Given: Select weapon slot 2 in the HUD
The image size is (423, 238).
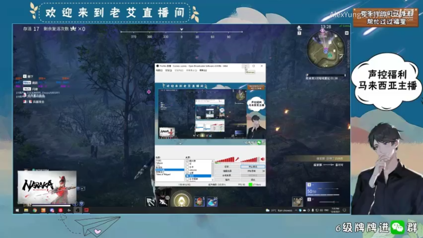Looking at the screenshot, I should pos(323,202).
